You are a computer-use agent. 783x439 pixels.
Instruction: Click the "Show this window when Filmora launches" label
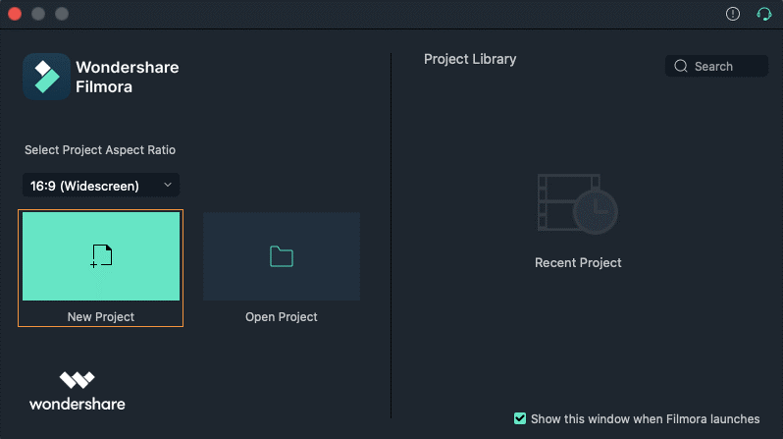pos(646,419)
